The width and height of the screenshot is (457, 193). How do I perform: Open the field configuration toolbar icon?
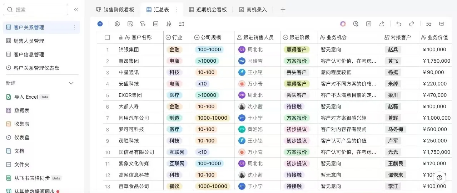[x=130, y=24]
